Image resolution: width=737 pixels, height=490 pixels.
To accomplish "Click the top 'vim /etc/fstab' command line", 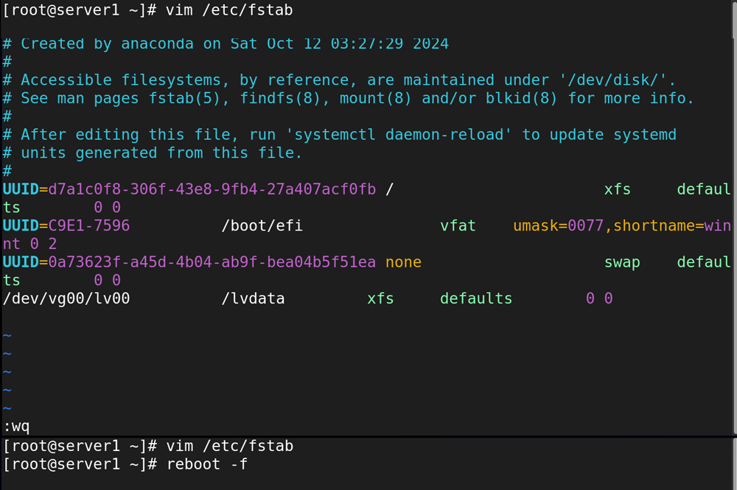I will (x=229, y=10).
